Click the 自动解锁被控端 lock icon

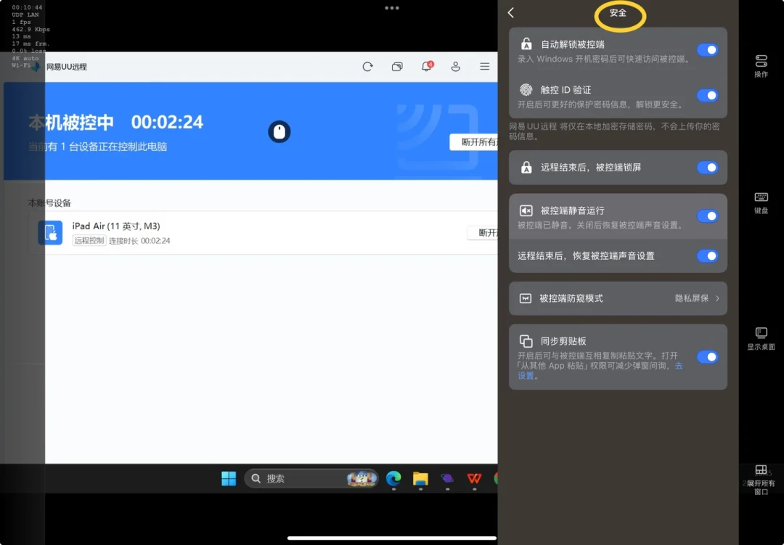[526, 44]
